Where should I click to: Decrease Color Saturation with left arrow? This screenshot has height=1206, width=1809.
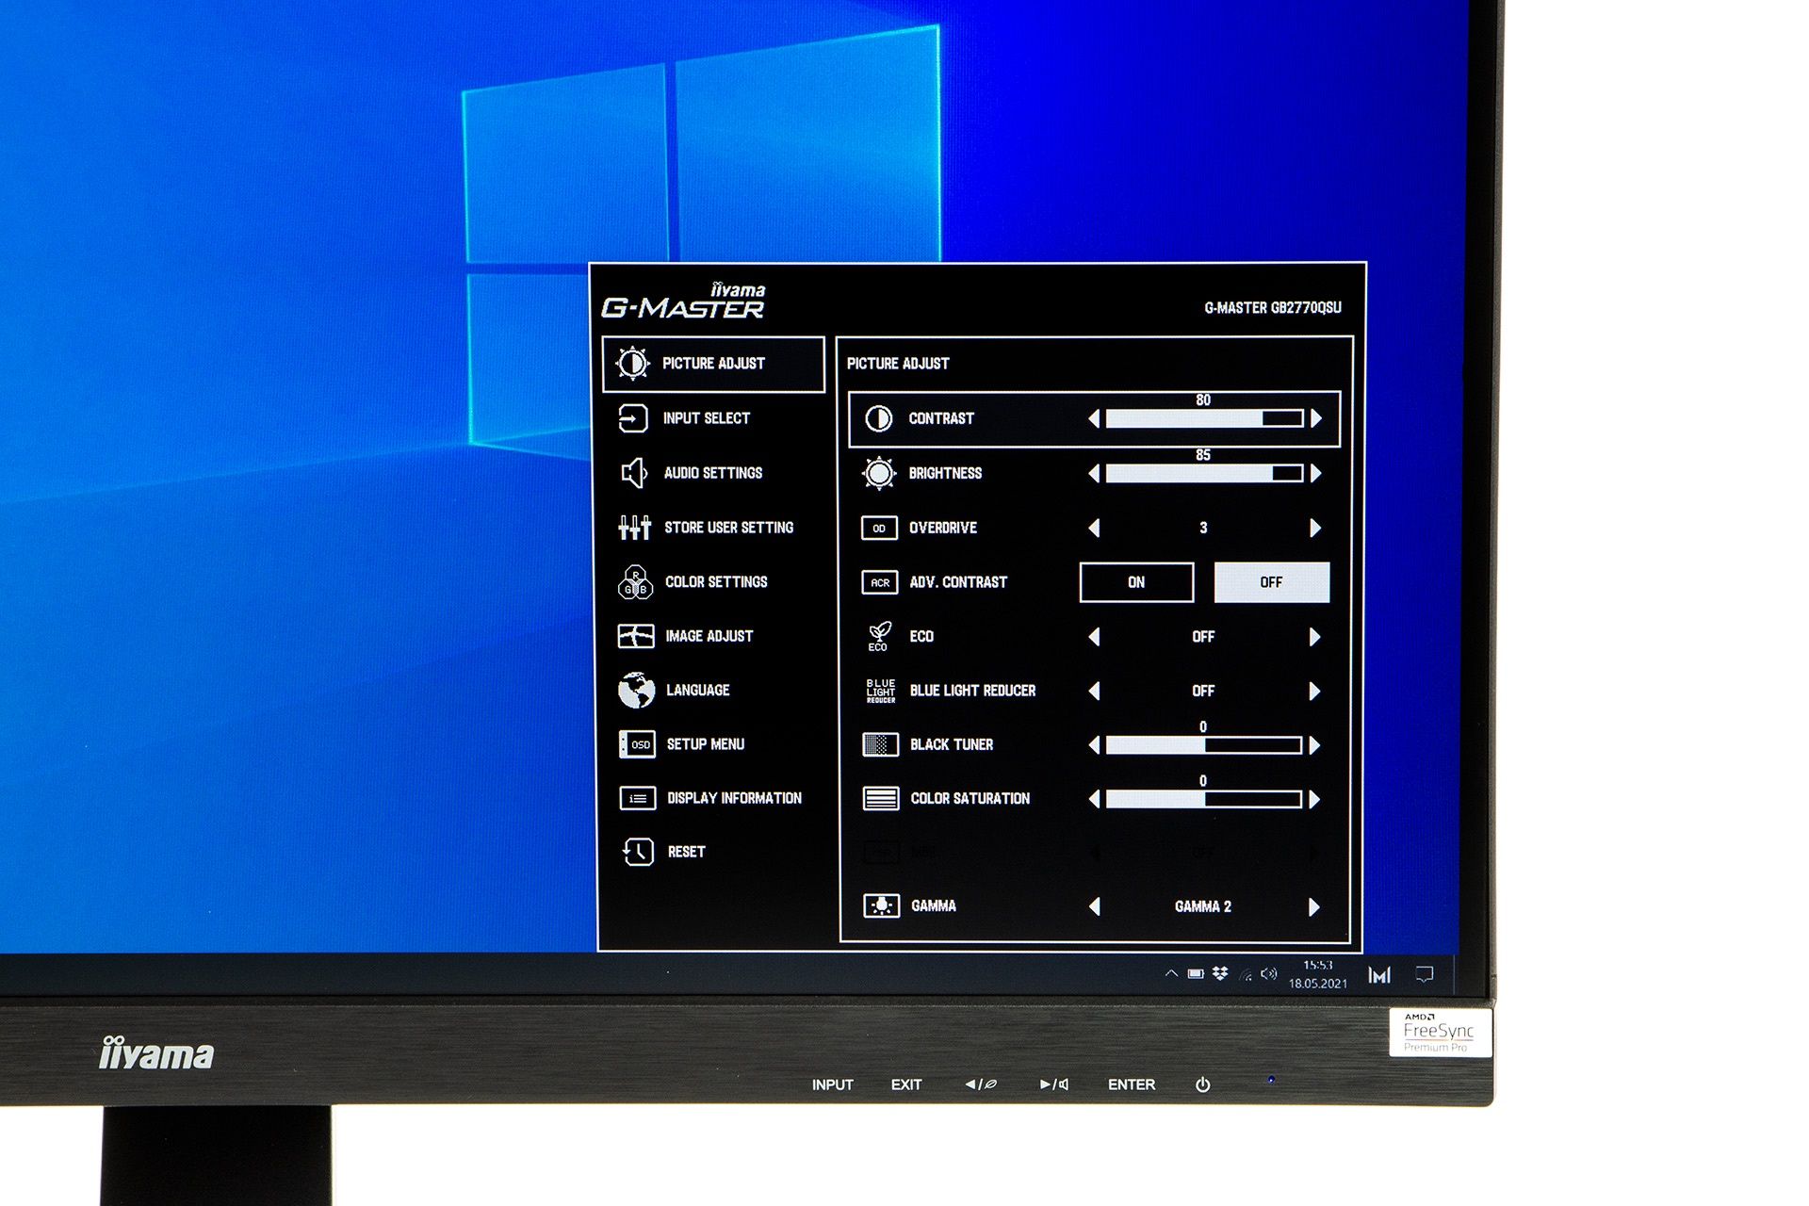pyautogui.click(x=1094, y=799)
